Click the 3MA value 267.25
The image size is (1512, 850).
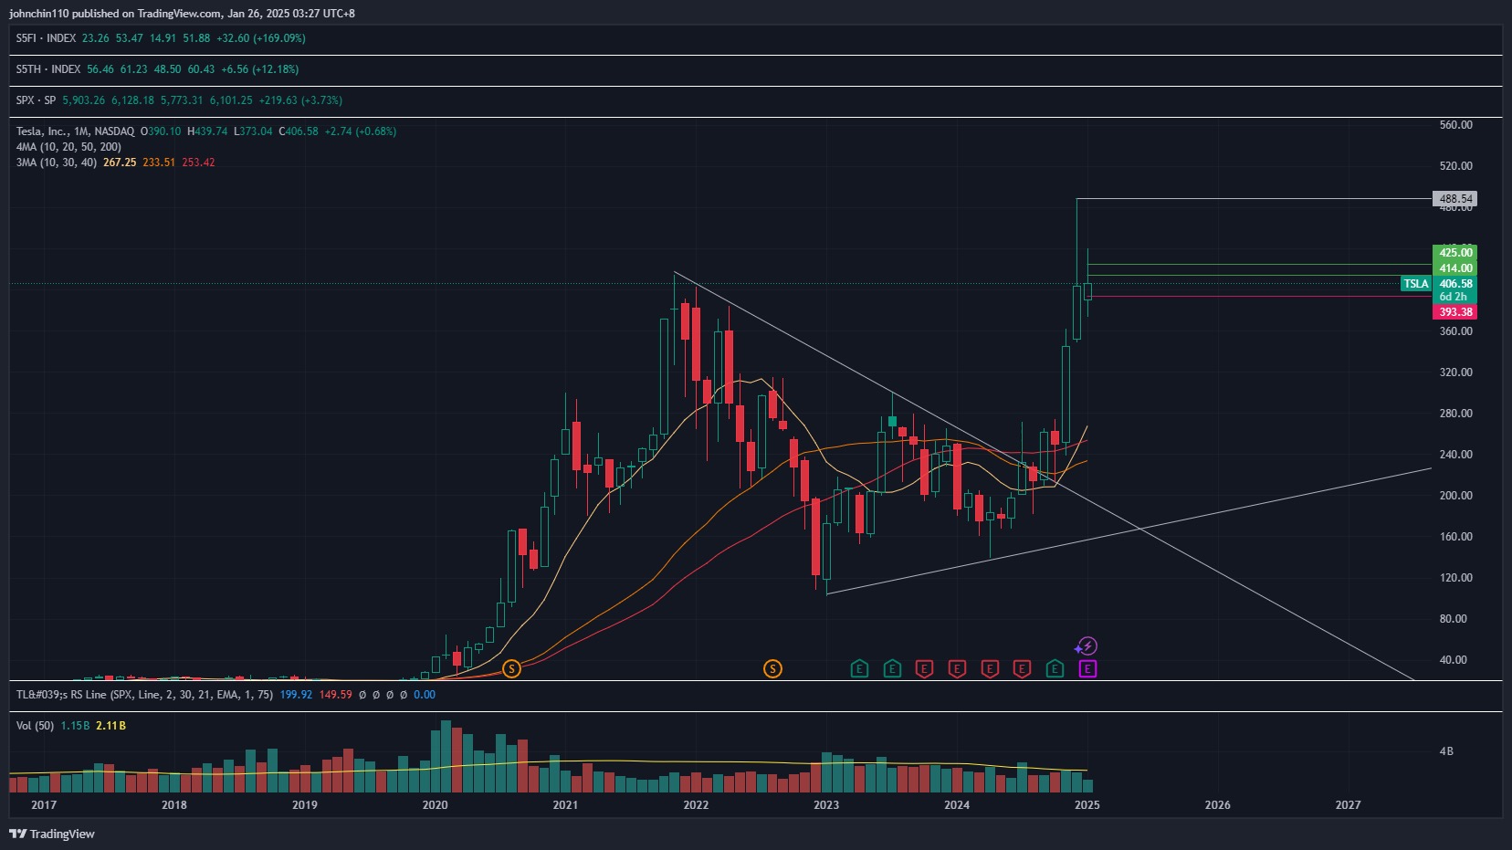tap(120, 163)
